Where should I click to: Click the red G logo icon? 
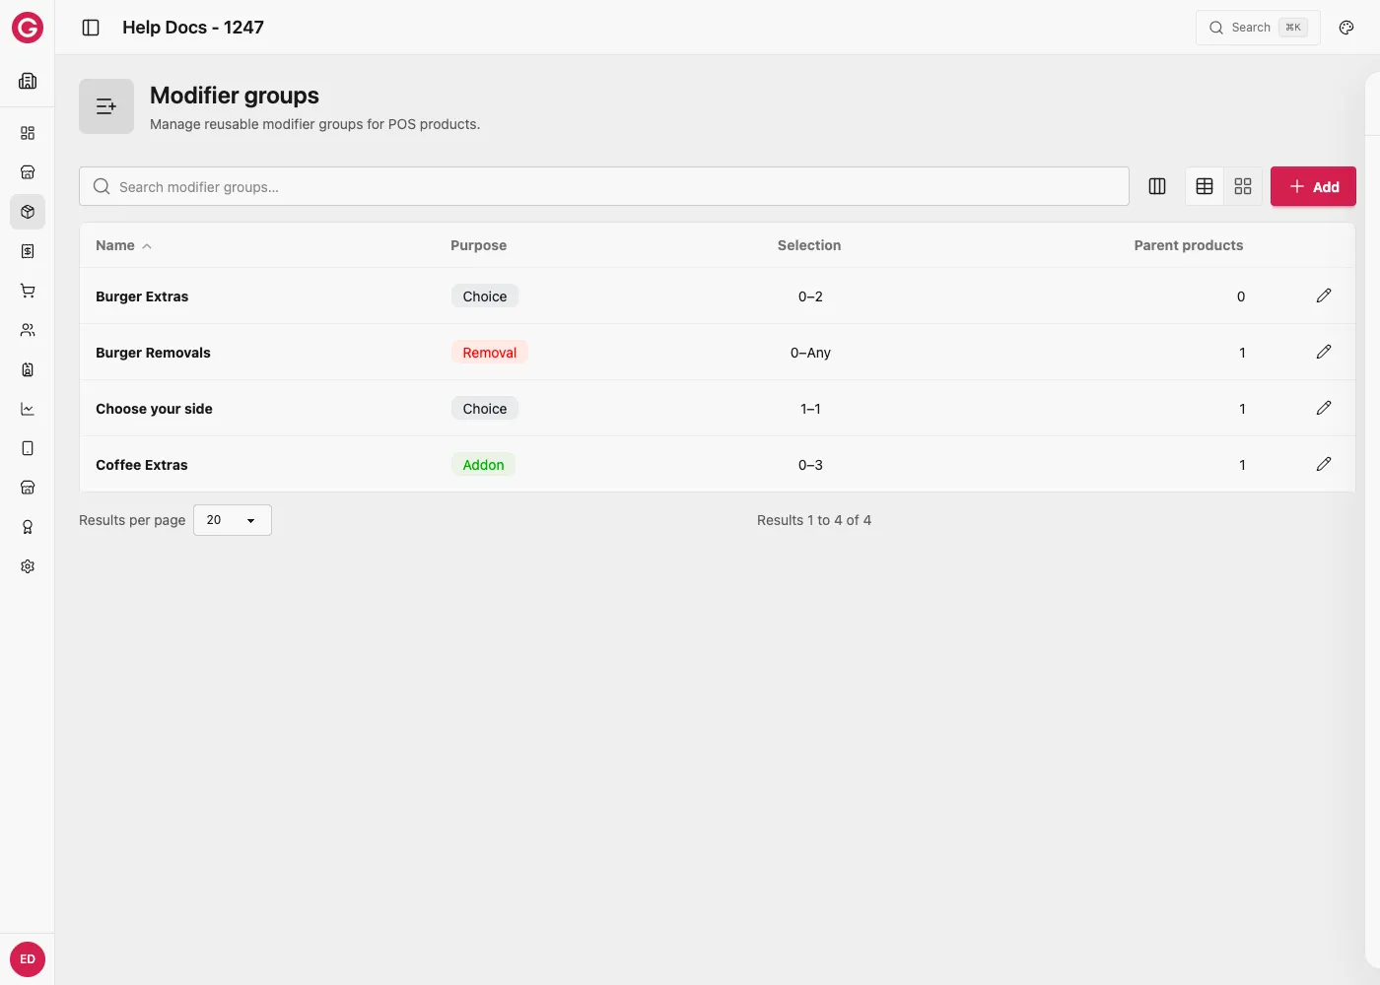click(x=28, y=28)
